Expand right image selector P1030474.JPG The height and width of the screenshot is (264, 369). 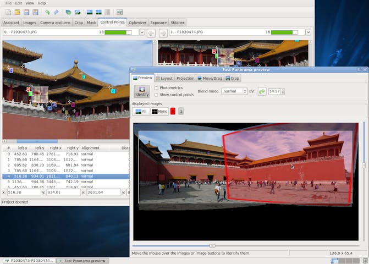[308, 32]
